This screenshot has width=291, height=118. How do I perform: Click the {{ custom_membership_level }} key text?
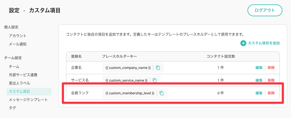130,93
